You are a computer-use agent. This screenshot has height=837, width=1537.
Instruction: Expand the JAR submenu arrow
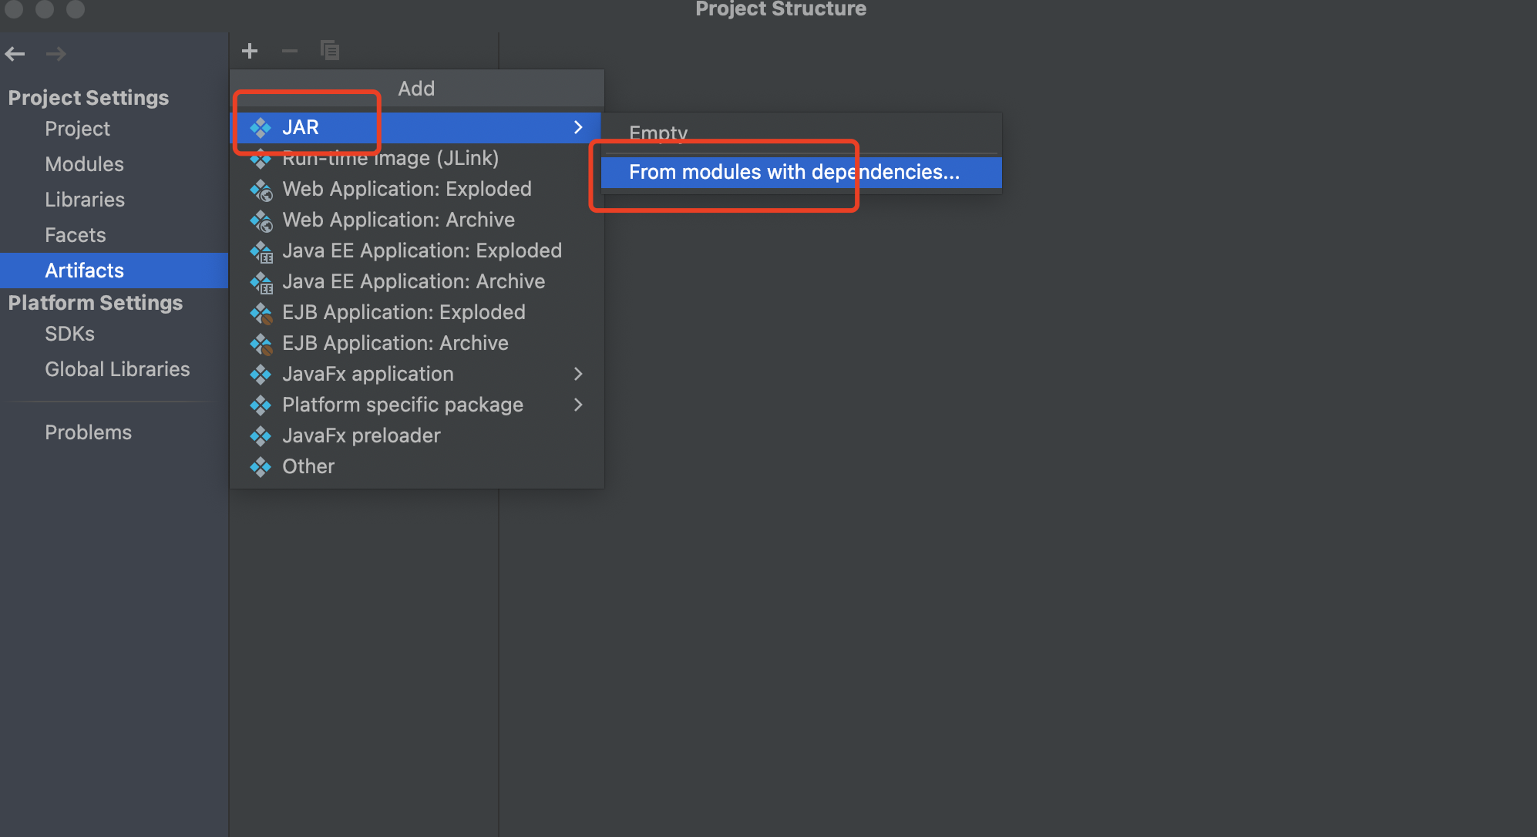pyautogui.click(x=578, y=127)
